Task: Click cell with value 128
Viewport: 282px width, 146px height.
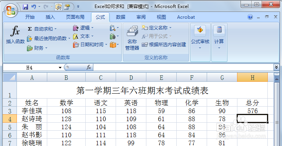Action: [66, 119]
